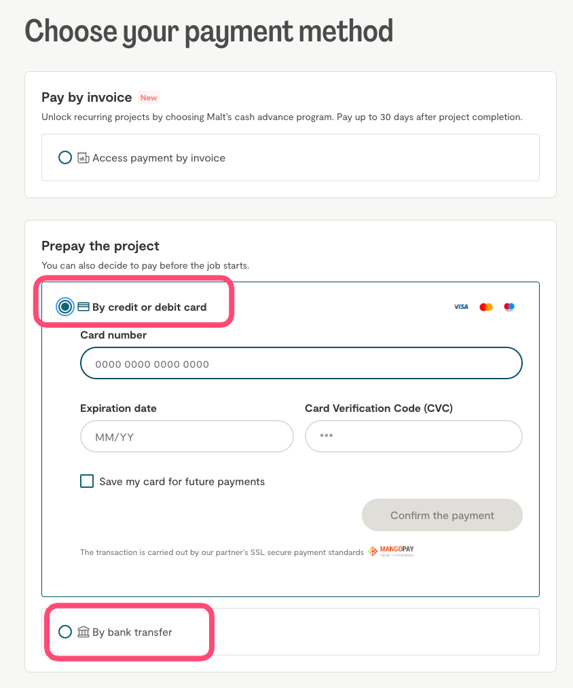Click the MM/YY expiration date field
Image resolution: width=573 pixels, height=688 pixels.
(x=187, y=437)
